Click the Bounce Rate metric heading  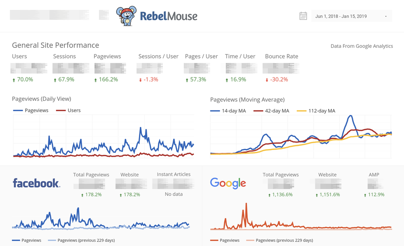281,56
